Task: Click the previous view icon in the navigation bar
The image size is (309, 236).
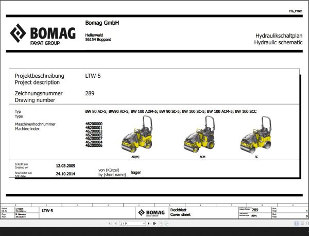Action: 161,224
